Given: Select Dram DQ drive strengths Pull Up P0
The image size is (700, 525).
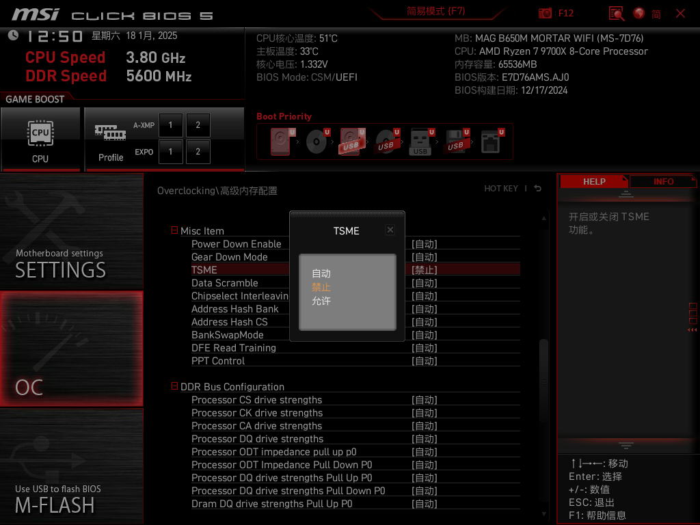Looking at the screenshot, I should [x=272, y=504].
